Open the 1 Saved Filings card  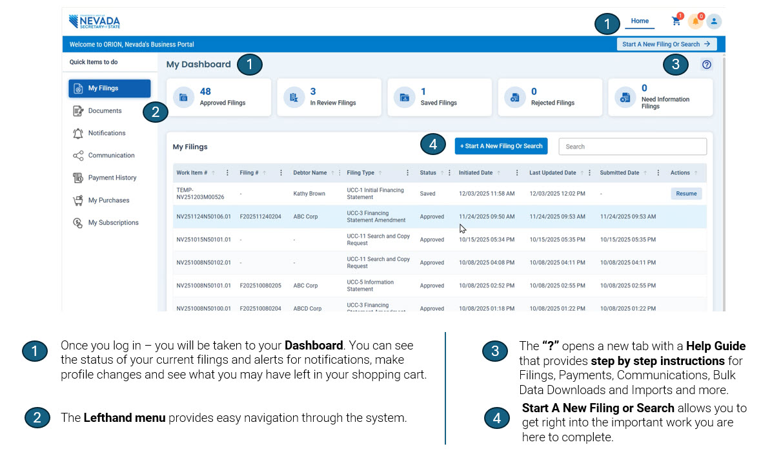(439, 97)
